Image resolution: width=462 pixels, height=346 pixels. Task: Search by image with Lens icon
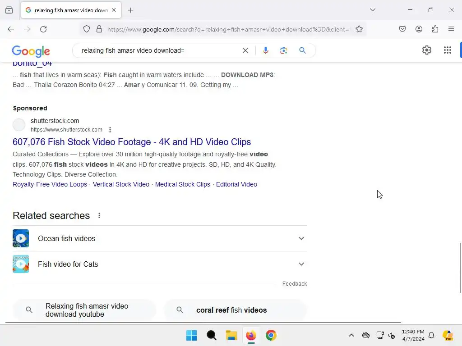(x=283, y=50)
